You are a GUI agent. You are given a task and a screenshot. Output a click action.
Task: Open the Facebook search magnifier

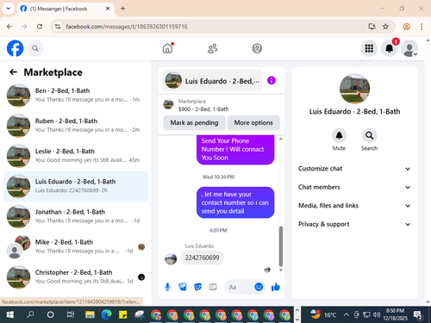35,48
